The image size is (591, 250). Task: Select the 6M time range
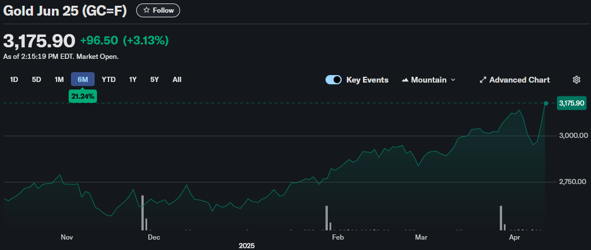pyautogui.click(x=83, y=80)
